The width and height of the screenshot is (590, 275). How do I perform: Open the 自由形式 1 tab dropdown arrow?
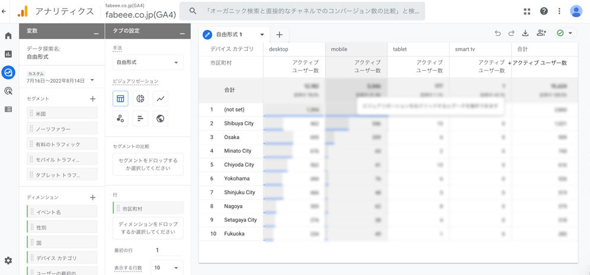pyautogui.click(x=262, y=34)
